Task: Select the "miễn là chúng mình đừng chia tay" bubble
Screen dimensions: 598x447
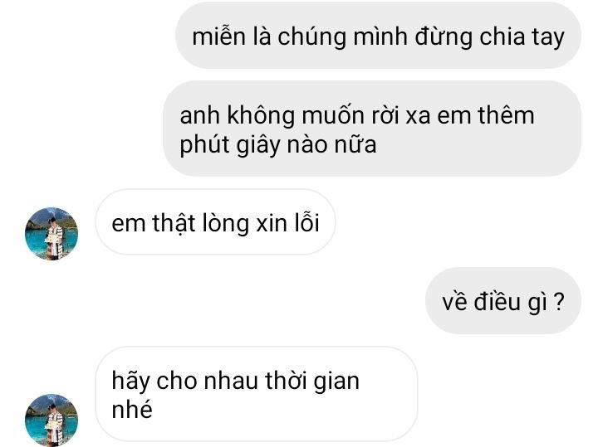Action: pyautogui.click(x=378, y=36)
